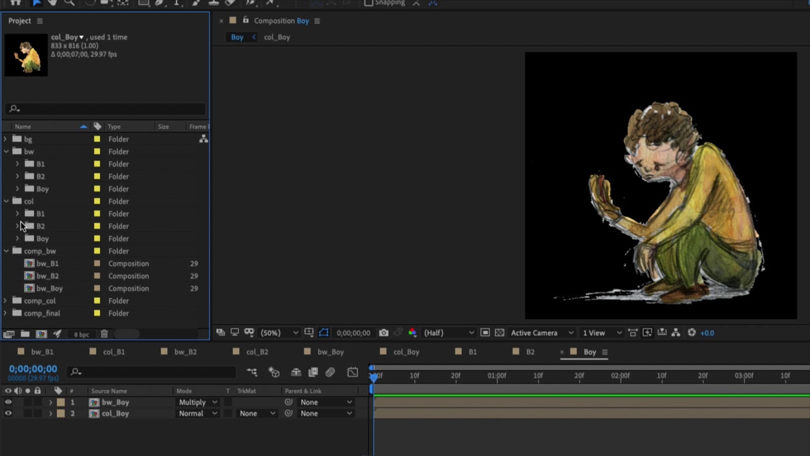
Task: Open grid and guide options icon
Action: [x=309, y=332]
